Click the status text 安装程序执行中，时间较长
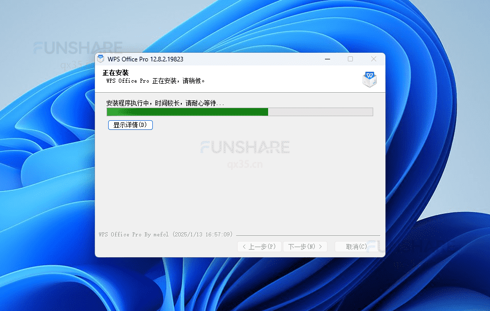Viewport: 490px width, 311px height. tap(143, 103)
